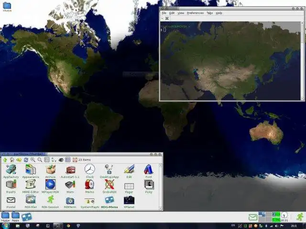Refresh the ROX-Filer directory view
Viewport: 306px width, 229px height.
point(26,160)
